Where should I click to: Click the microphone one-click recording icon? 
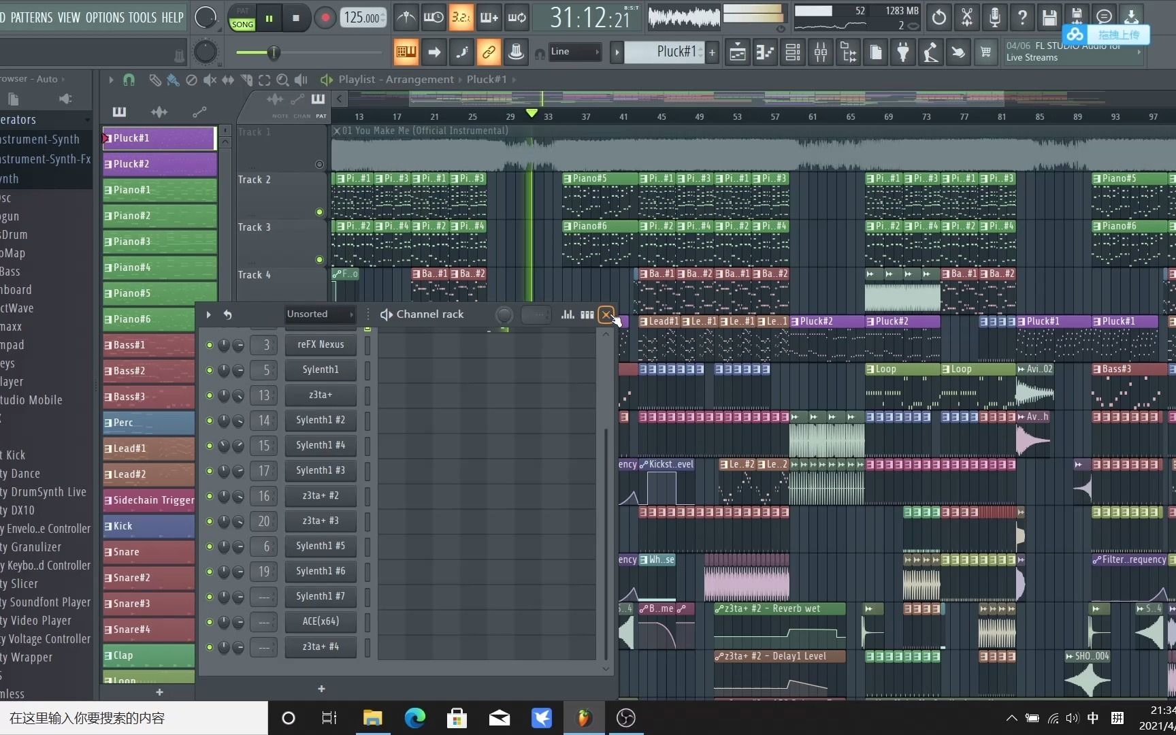pos(994,18)
